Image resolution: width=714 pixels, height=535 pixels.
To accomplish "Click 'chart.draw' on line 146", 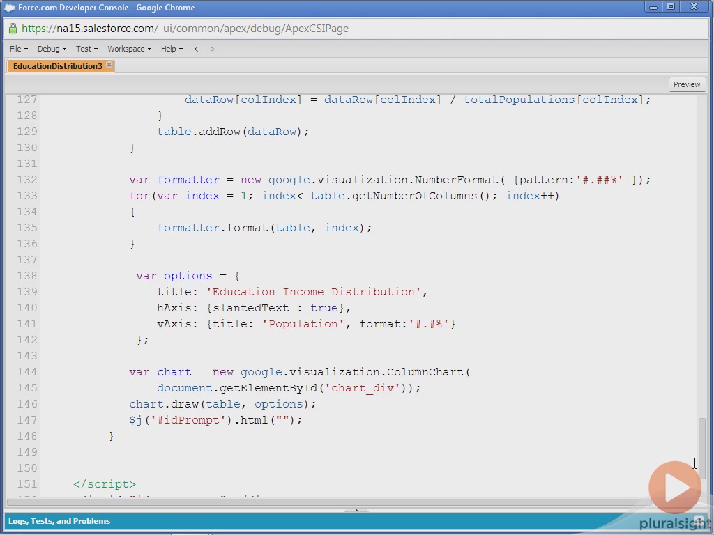I will pyautogui.click(x=164, y=404).
